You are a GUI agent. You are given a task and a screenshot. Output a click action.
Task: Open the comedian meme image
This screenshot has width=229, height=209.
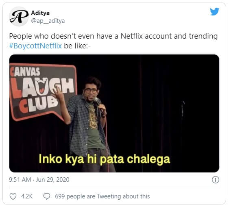coord(114,113)
